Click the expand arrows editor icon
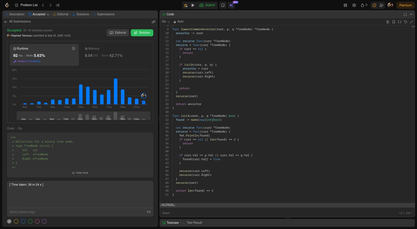The width and height of the screenshot is (417, 229). point(411,22)
